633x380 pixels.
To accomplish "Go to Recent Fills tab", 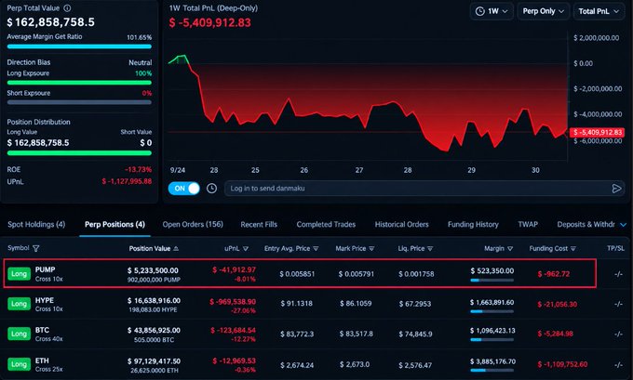I will pos(259,225).
